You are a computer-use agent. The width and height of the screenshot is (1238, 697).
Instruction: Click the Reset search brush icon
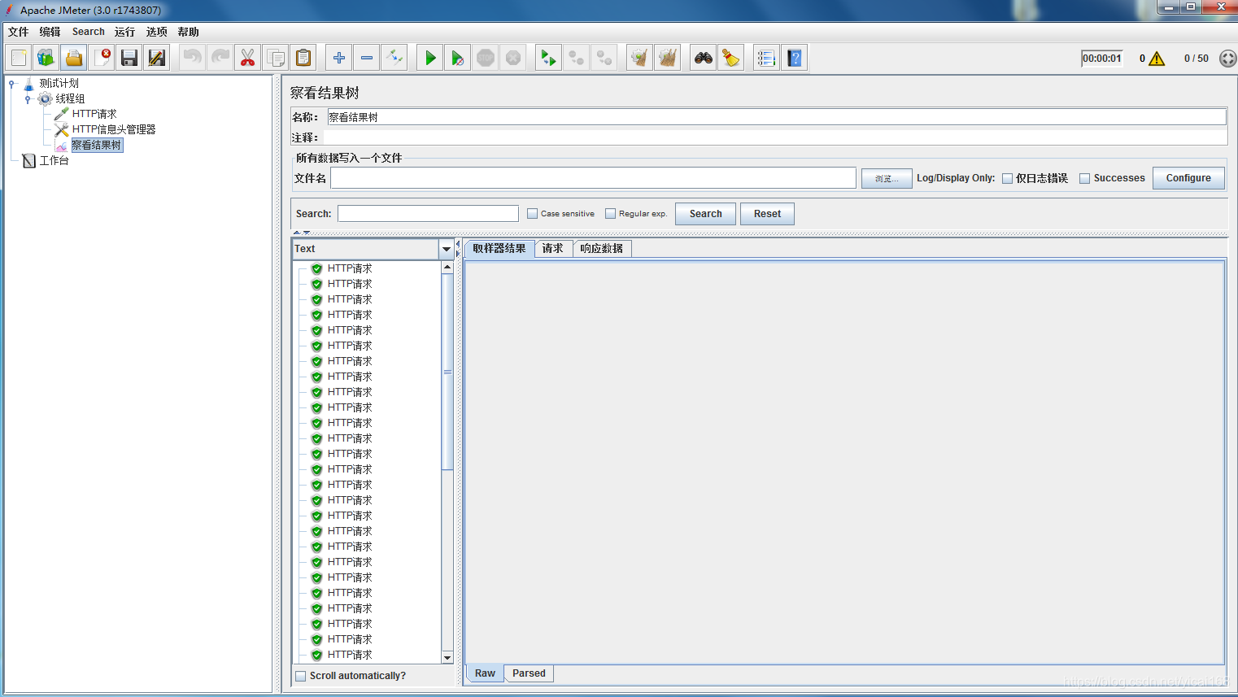coord(731,58)
